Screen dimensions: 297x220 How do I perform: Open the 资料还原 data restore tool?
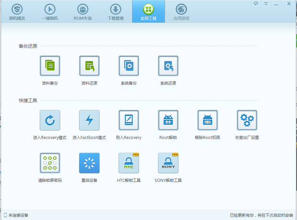89,66
